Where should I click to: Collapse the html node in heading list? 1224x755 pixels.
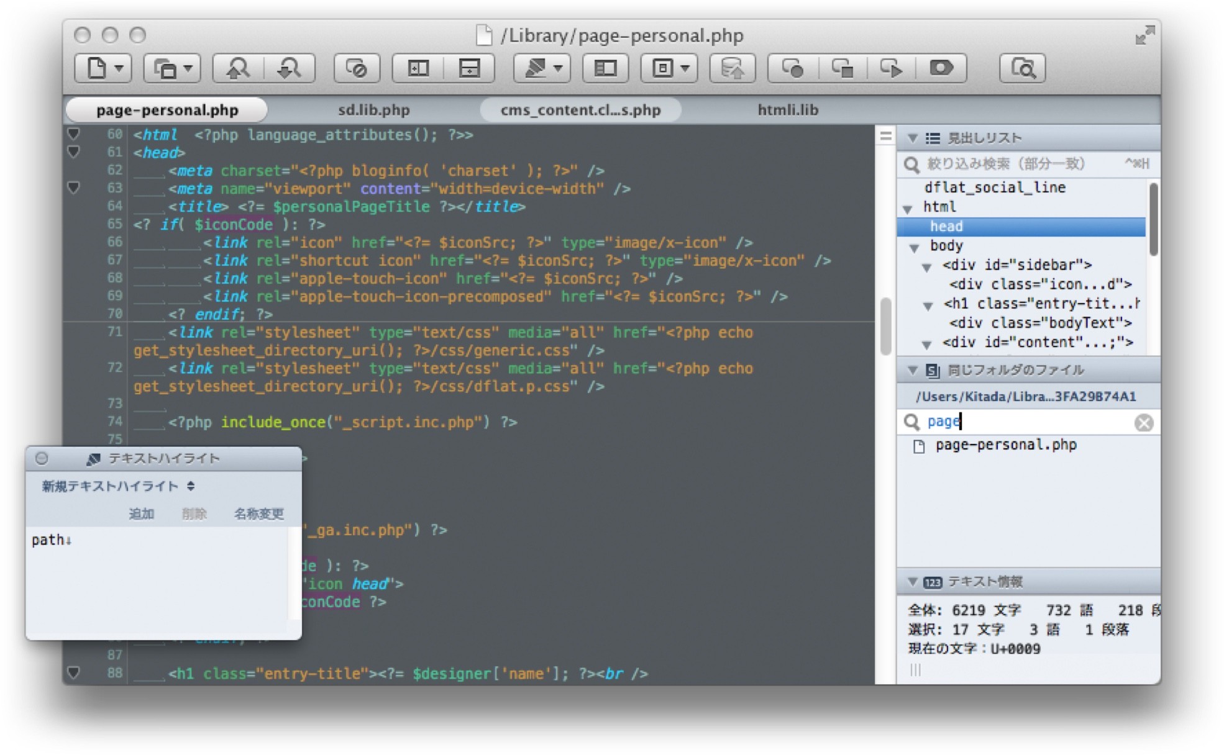point(908,208)
